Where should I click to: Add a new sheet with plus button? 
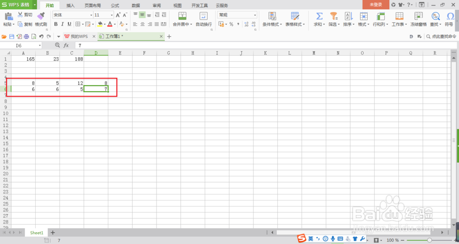tap(53, 233)
